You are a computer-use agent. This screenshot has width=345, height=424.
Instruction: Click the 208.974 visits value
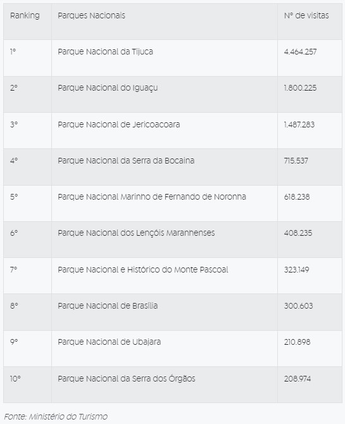tap(297, 378)
